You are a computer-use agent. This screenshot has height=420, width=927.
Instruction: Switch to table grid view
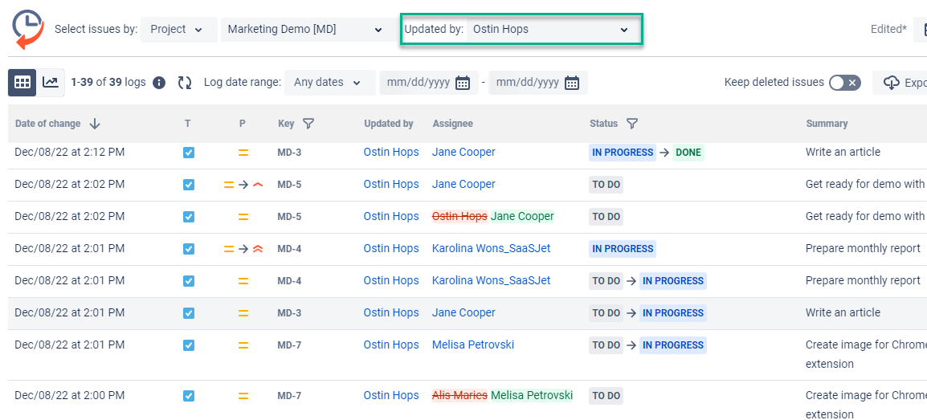click(22, 82)
